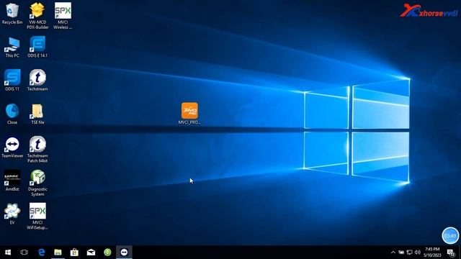Open the Action Center notifications

click(451, 253)
